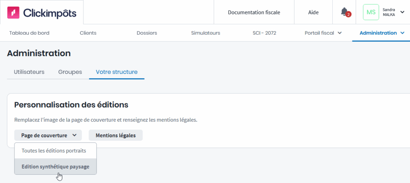The width and height of the screenshot is (410, 183).
Task: Click the Mentions légales button
Action: pyautogui.click(x=115, y=136)
